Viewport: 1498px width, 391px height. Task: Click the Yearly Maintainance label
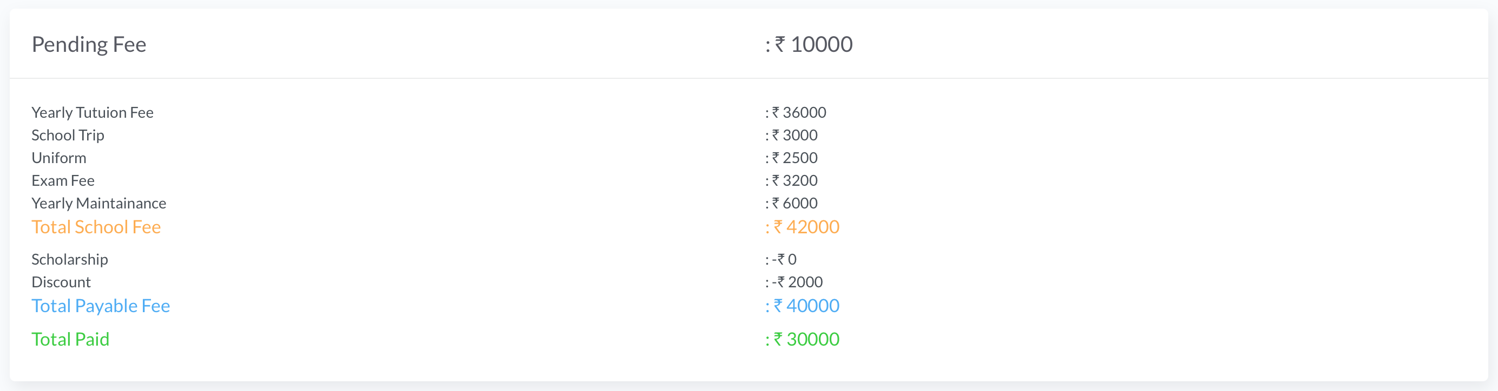[99, 203]
